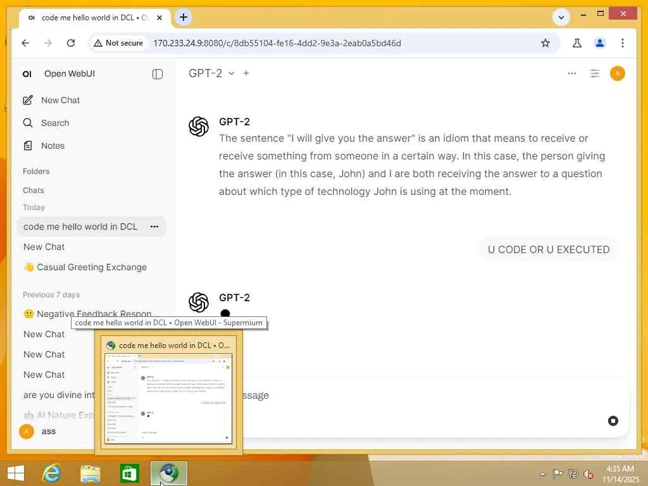
Task: Open a new browser tab
Action: (x=184, y=17)
